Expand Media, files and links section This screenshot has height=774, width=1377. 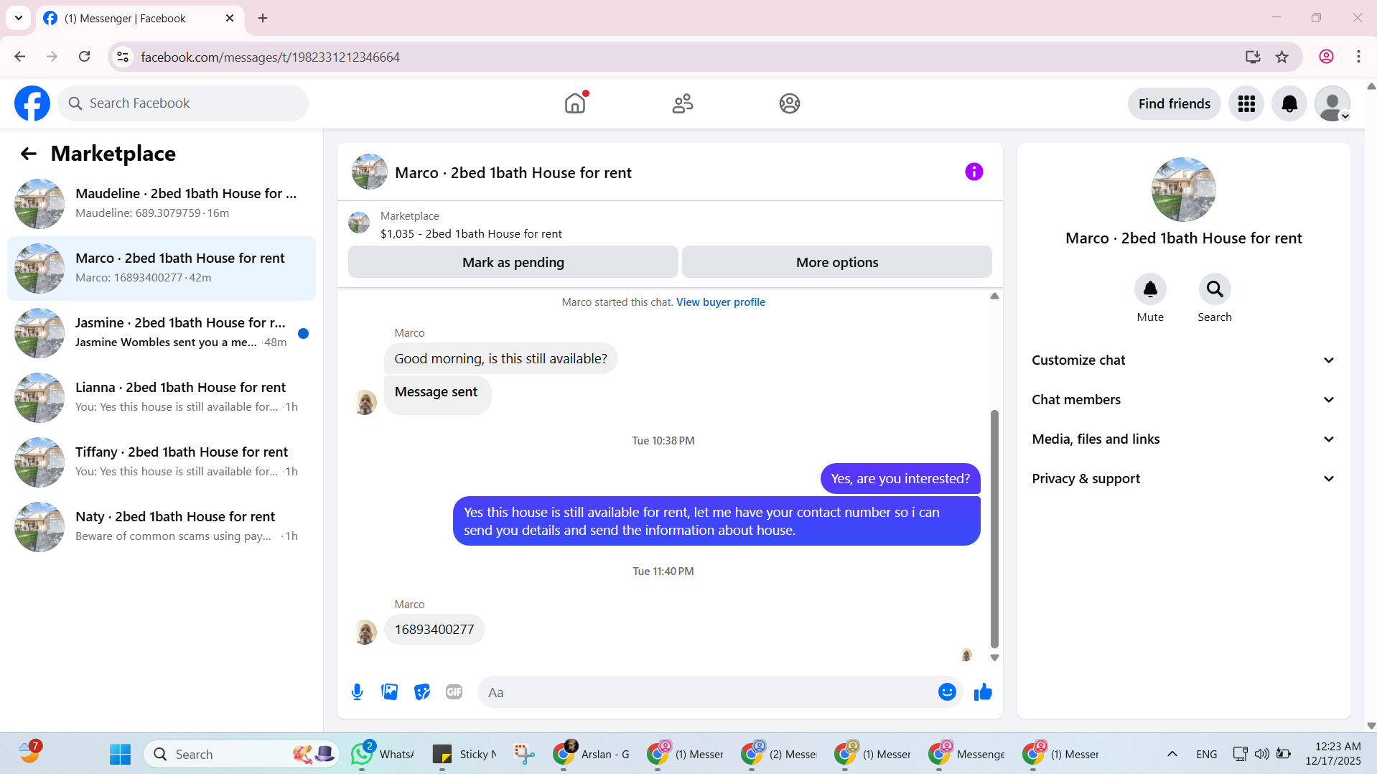click(1183, 439)
